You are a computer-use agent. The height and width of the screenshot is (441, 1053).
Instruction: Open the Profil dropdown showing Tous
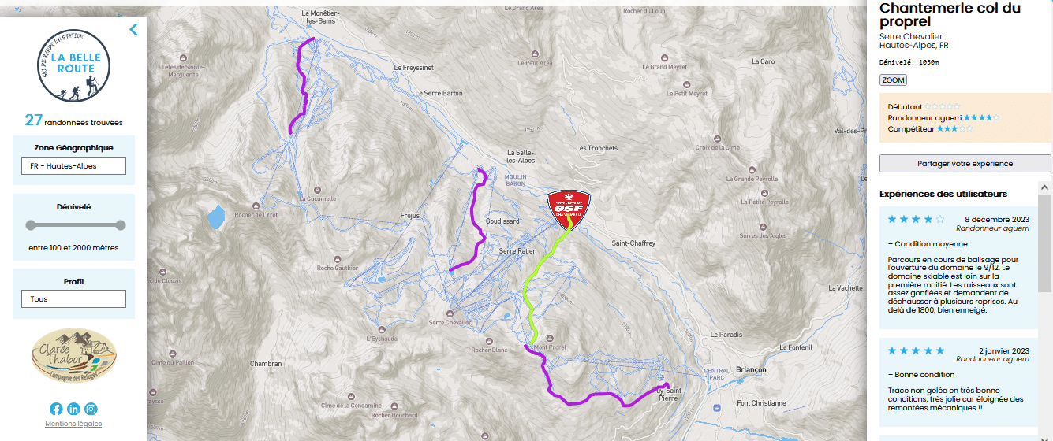pyautogui.click(x=73, y=299)
